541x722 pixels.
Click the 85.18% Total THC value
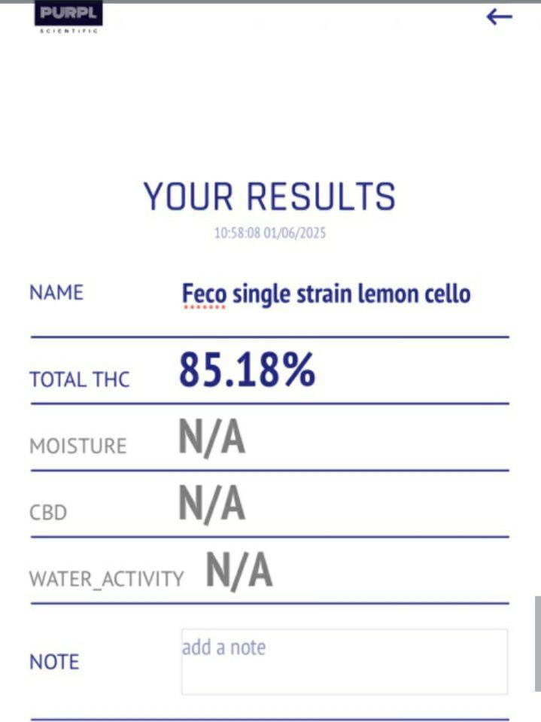[247, 370]
